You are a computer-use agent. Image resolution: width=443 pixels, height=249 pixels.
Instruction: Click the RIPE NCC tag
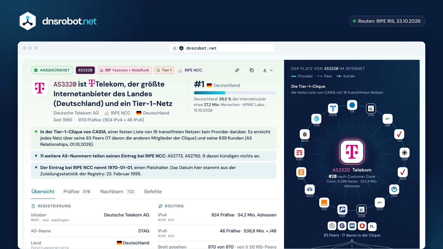click(x=190, y=70)
